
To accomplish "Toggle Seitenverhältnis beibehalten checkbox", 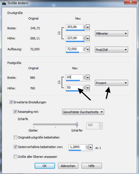I will [15, 147].
